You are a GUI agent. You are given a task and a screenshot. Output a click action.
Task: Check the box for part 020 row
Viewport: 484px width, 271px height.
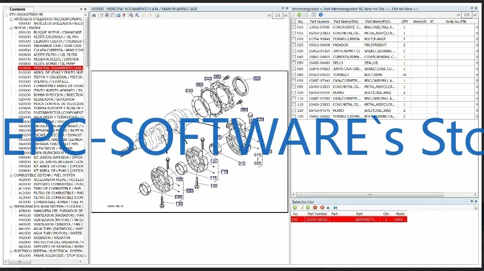click(x=294, y=39)
